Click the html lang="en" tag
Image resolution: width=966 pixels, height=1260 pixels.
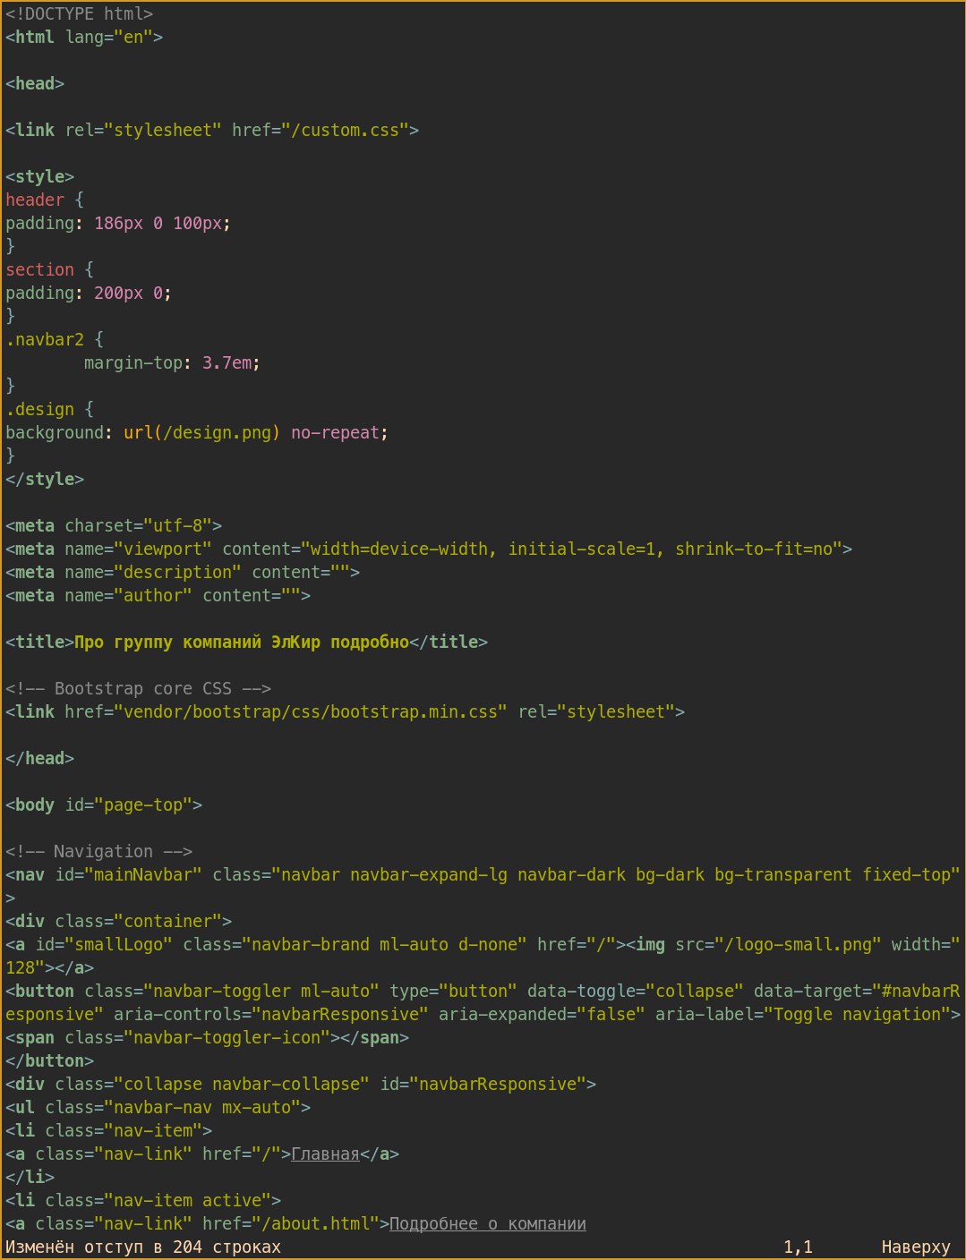(x=84, y=37)
